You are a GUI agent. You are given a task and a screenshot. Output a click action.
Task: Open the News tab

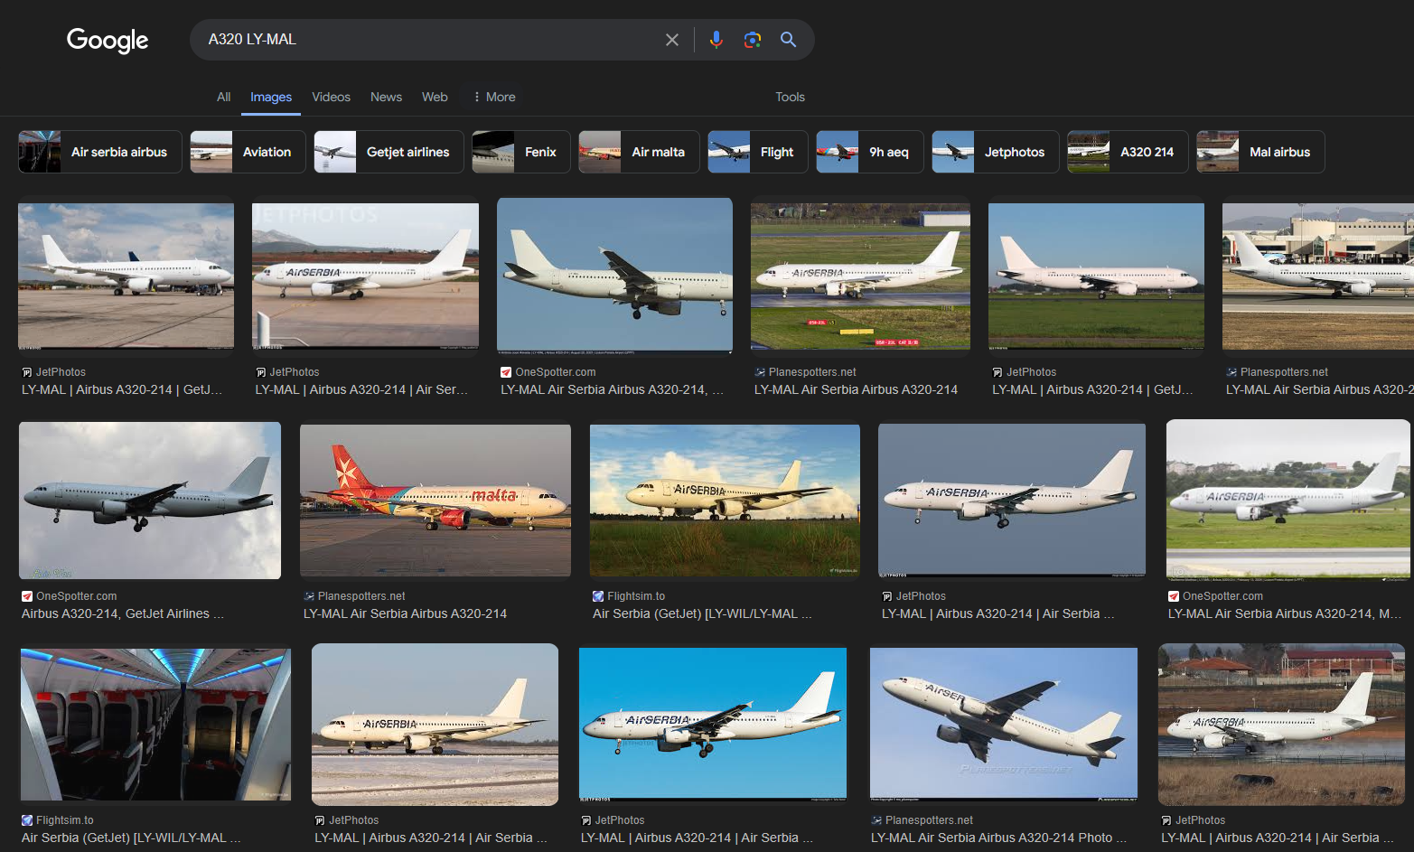point(386,97)
